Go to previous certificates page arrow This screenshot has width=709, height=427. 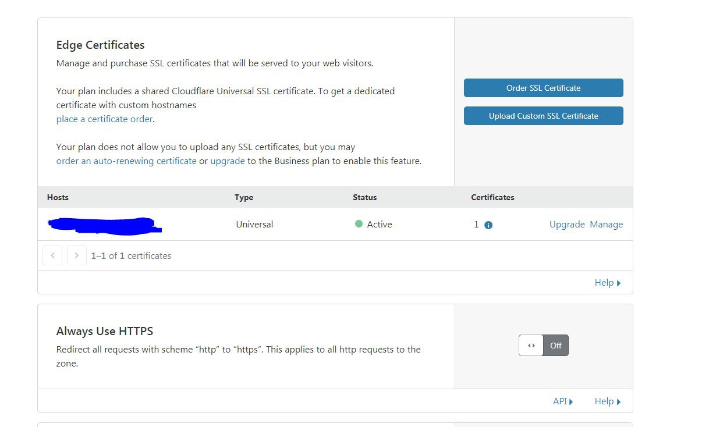[52, 255]
